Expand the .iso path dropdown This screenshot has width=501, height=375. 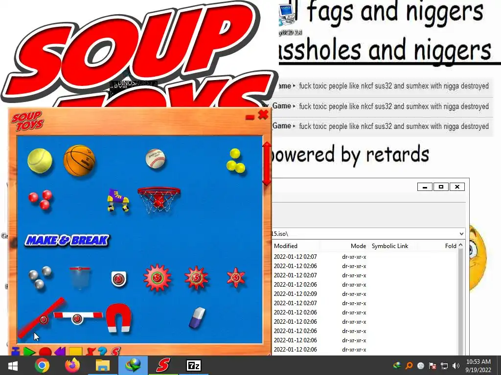pos(461,234)
